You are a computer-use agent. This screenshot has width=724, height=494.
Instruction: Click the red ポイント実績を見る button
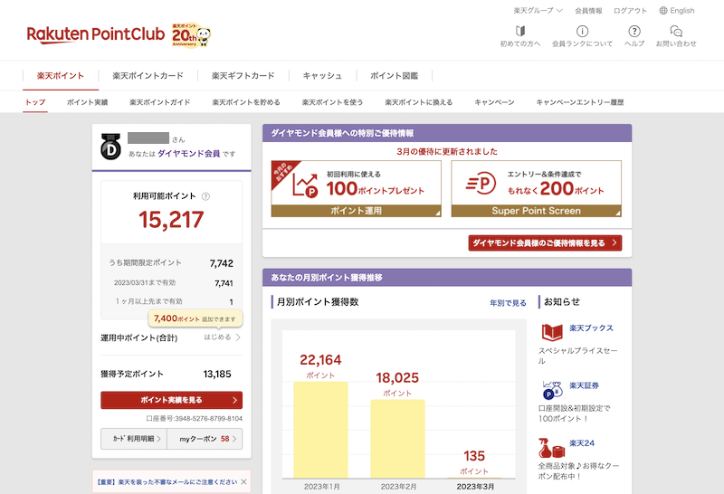[171, 400]
